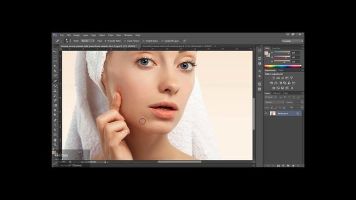Select the Horizontal Type tool
Screen dimensions: 356x200
tap(55, 125)
